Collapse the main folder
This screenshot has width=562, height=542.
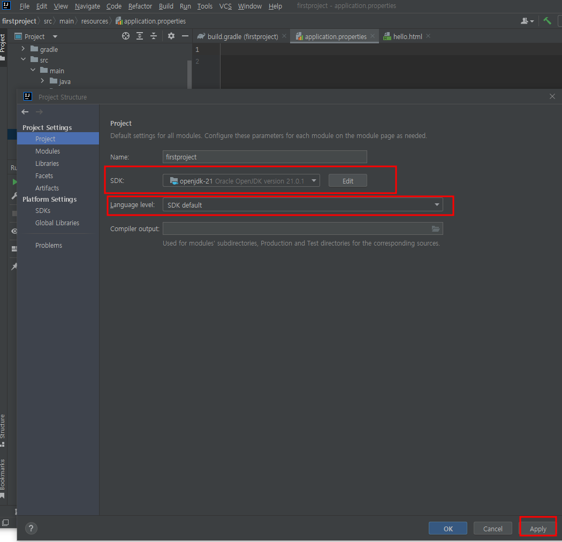[33, 70]
